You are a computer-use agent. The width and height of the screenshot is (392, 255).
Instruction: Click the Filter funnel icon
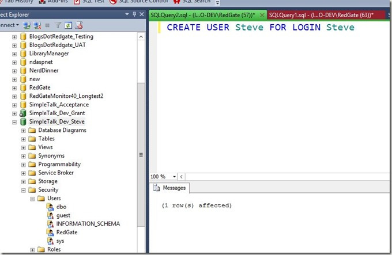coord(58,25)
